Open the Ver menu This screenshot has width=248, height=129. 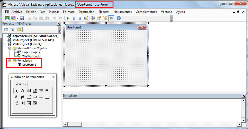42,12
